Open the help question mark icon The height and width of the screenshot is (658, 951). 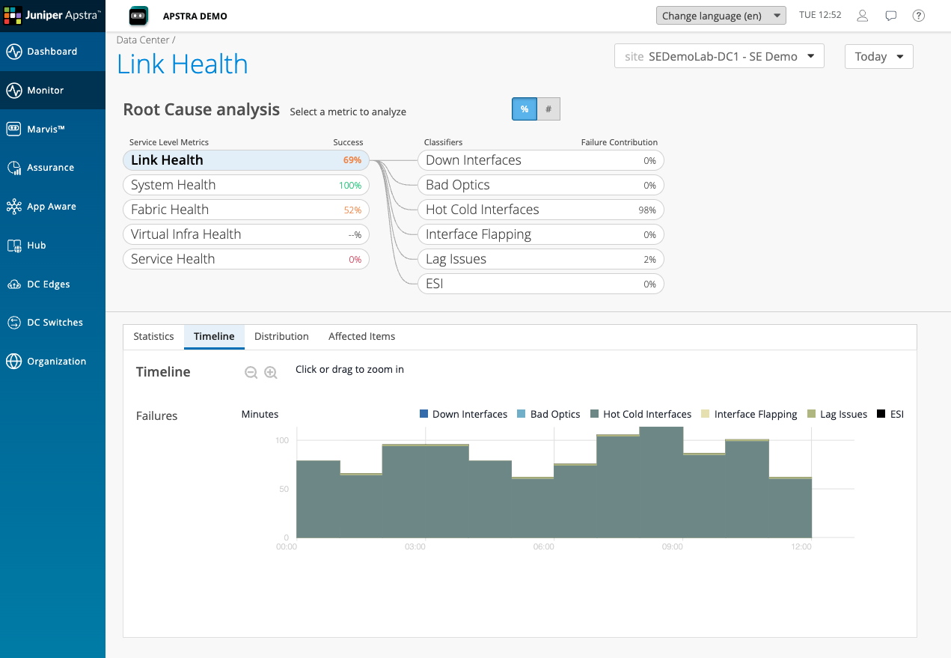tap(919, 16)
